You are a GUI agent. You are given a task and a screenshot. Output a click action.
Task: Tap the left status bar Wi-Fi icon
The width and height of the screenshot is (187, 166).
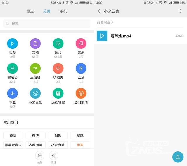[x=72, y=3]
